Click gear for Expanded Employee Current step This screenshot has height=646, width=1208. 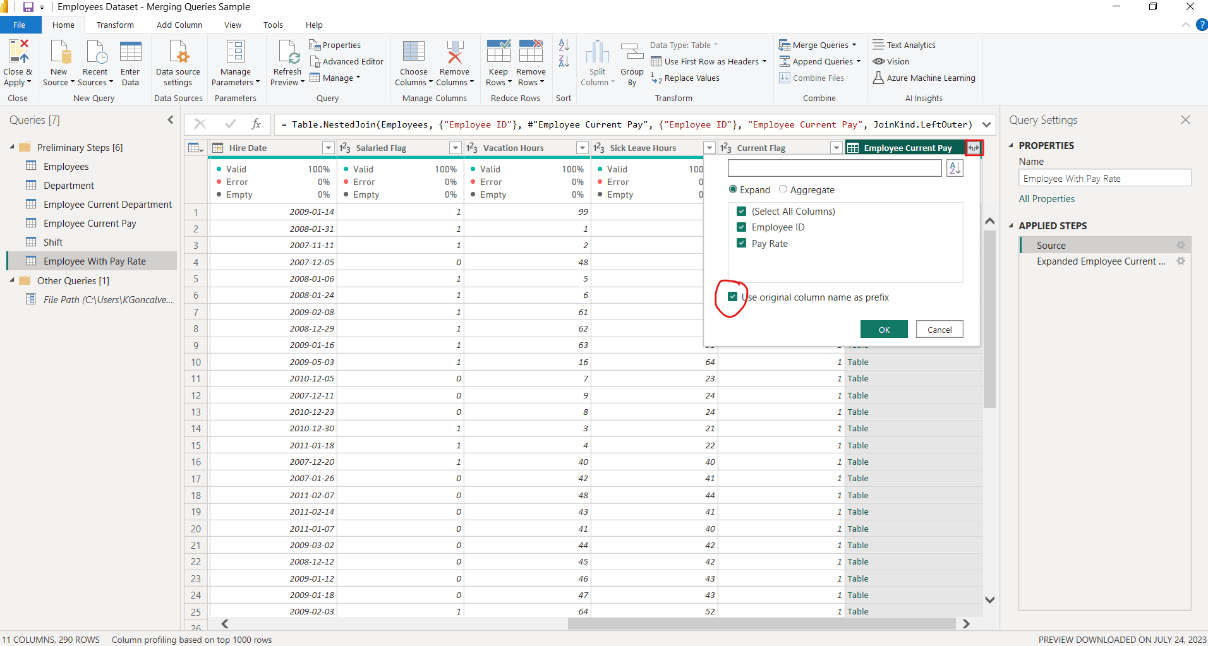pos(1180,261)
